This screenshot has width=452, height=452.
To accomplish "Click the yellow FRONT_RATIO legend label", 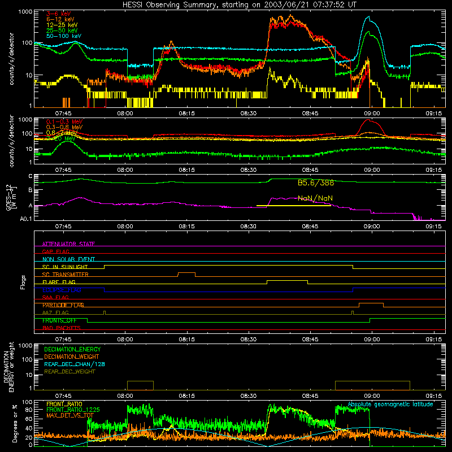I will 64,404.
